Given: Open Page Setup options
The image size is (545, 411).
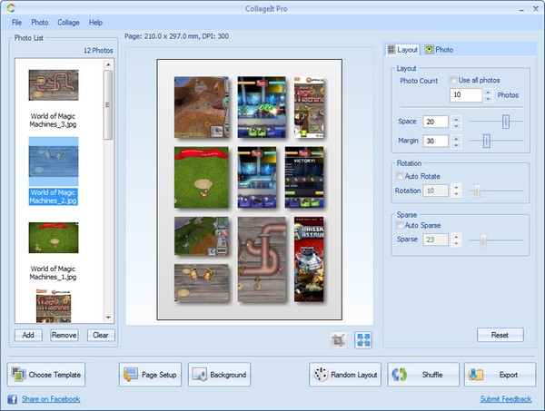Looking at the screenshot, I should click(x=150, y=375).
